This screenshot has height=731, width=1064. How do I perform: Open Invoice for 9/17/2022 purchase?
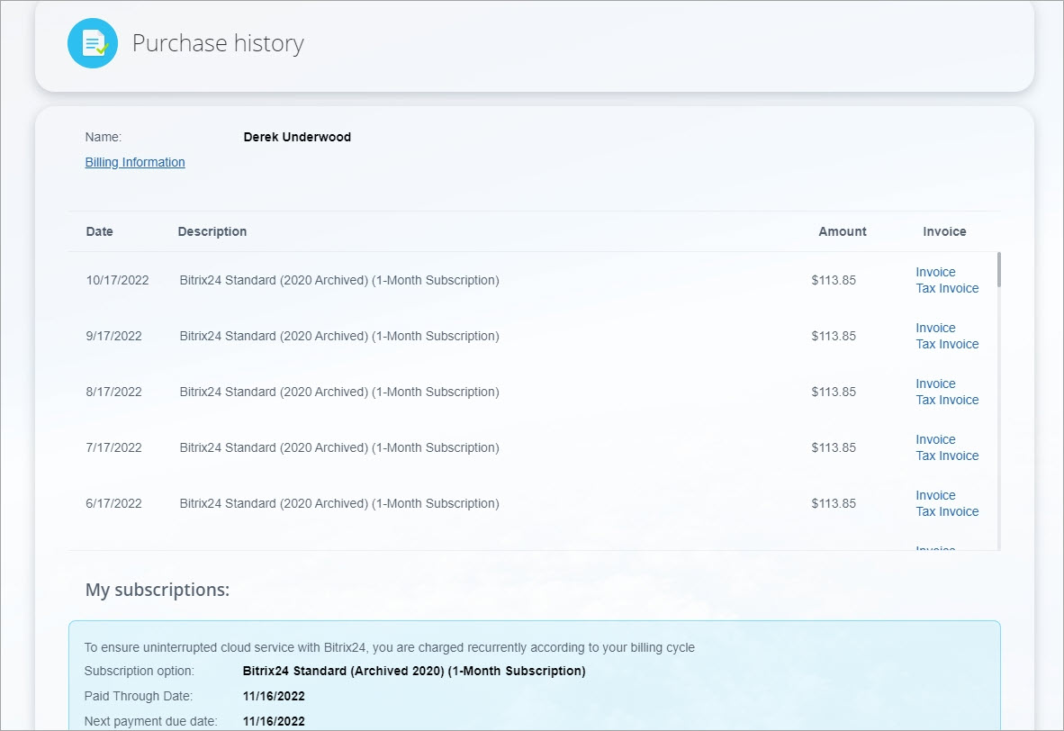tap(935, 328)
